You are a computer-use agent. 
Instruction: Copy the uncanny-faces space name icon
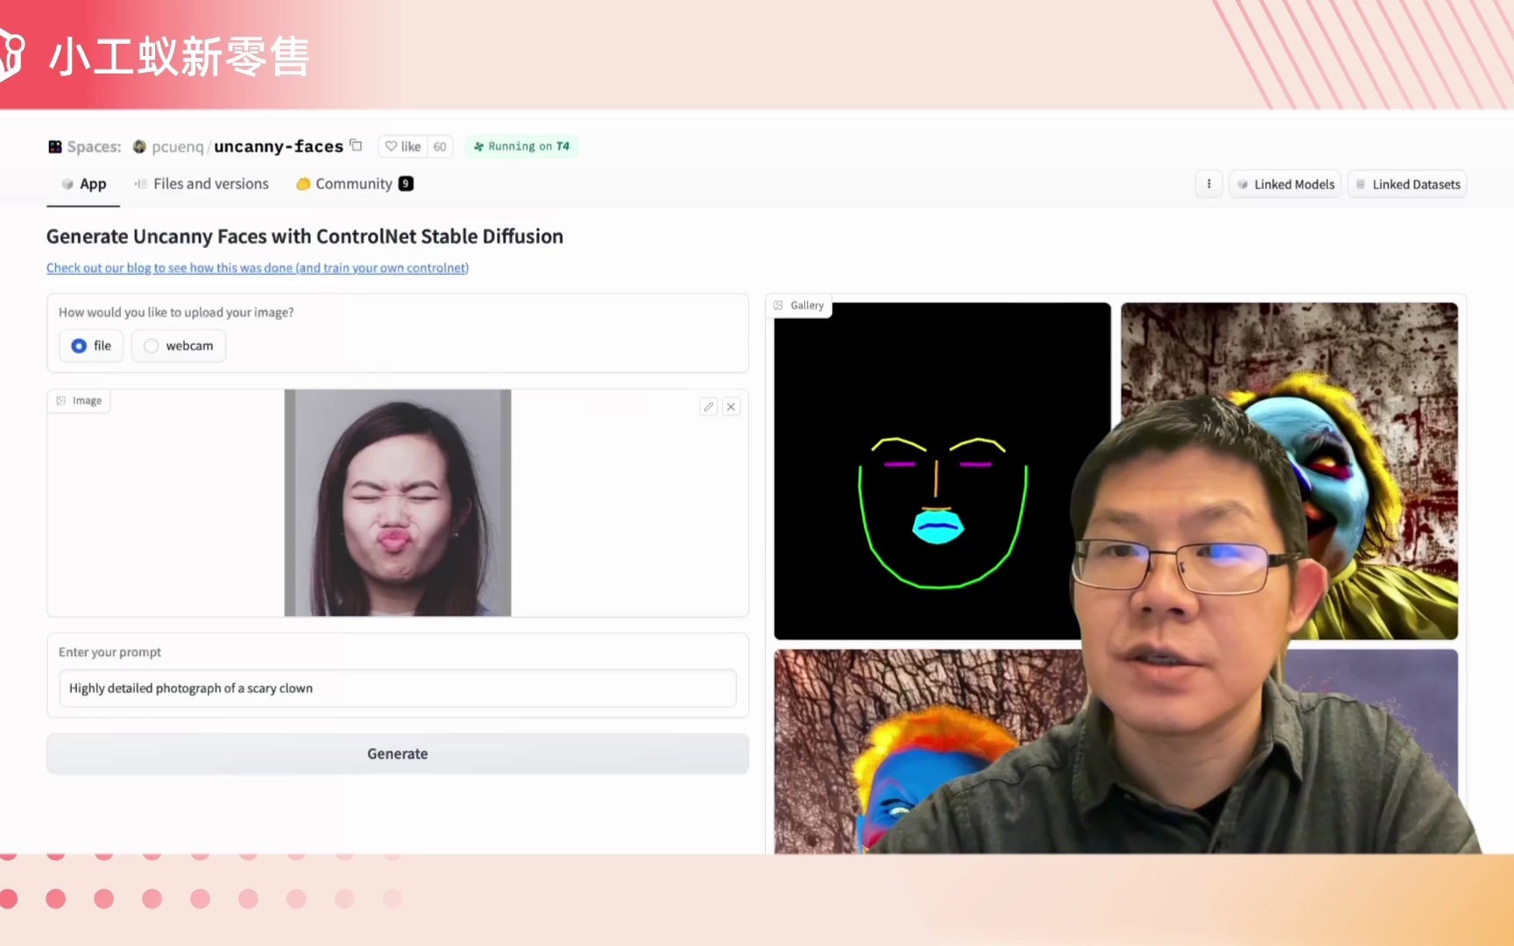click(356, 145)
